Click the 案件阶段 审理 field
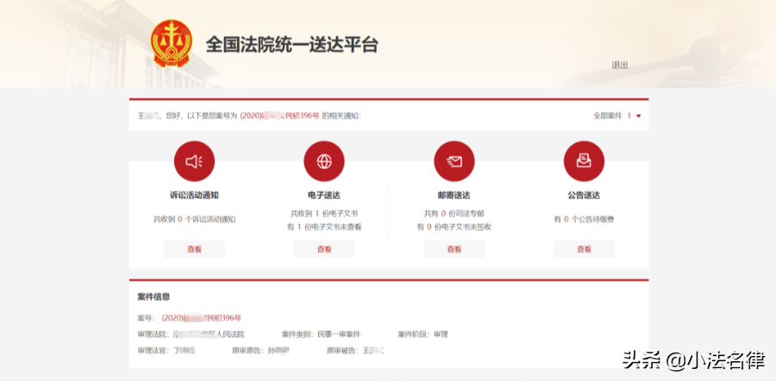 pos(422,334)
